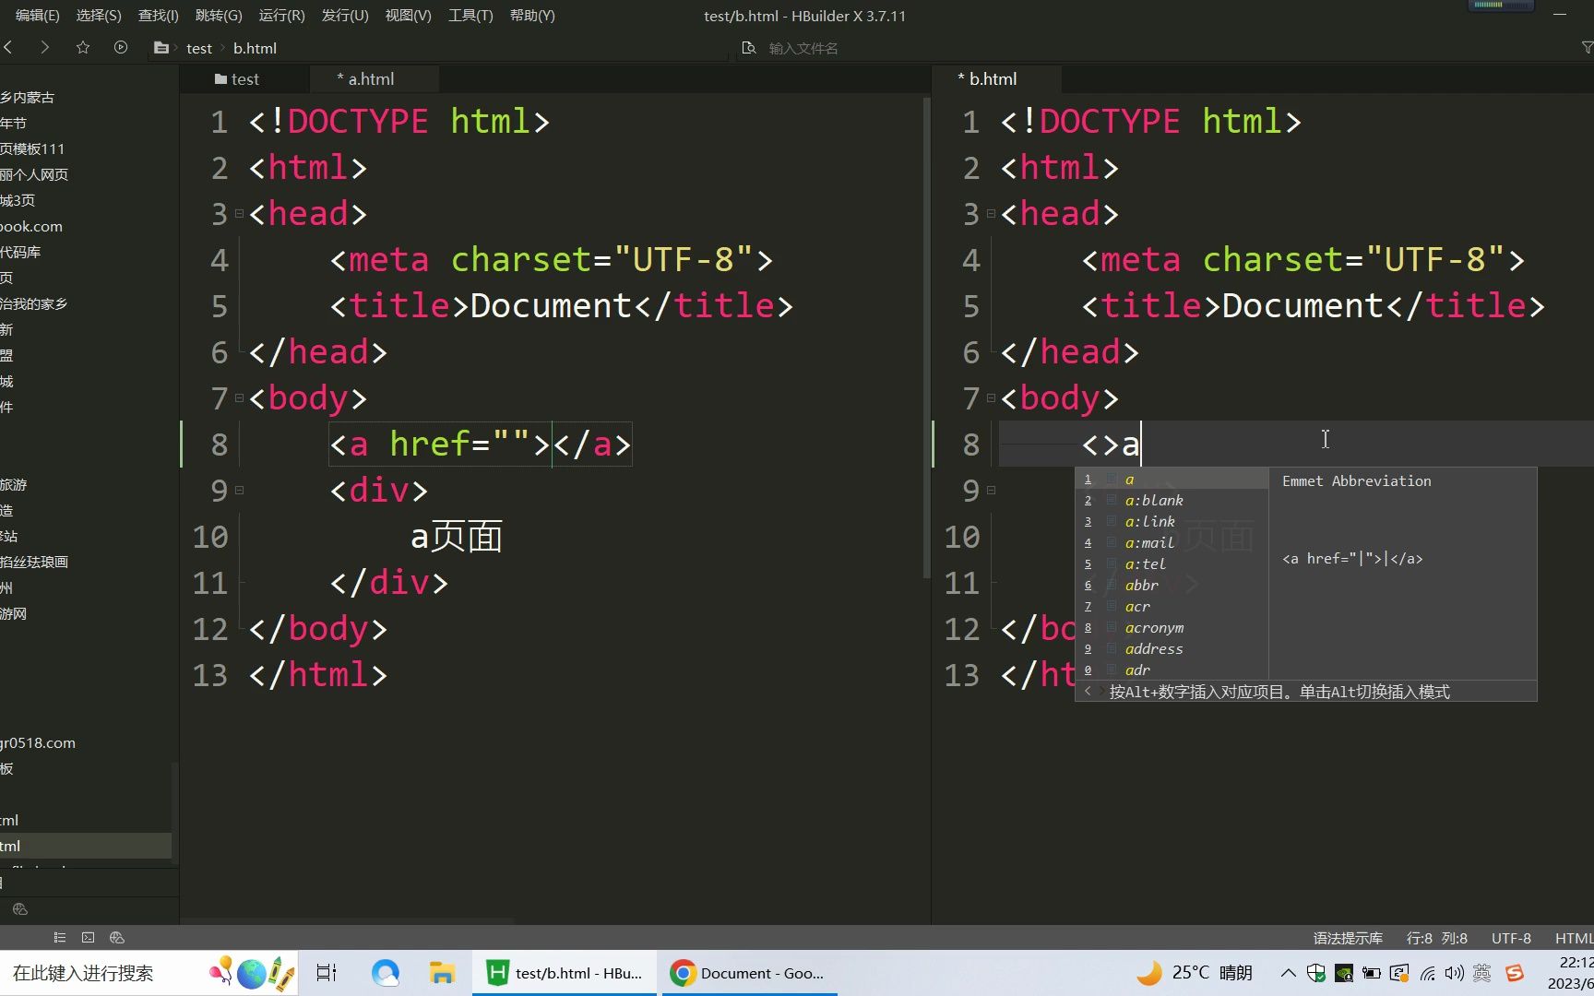Collapse the body tag on line 7
1594x996 pixels.
[238, 397]
